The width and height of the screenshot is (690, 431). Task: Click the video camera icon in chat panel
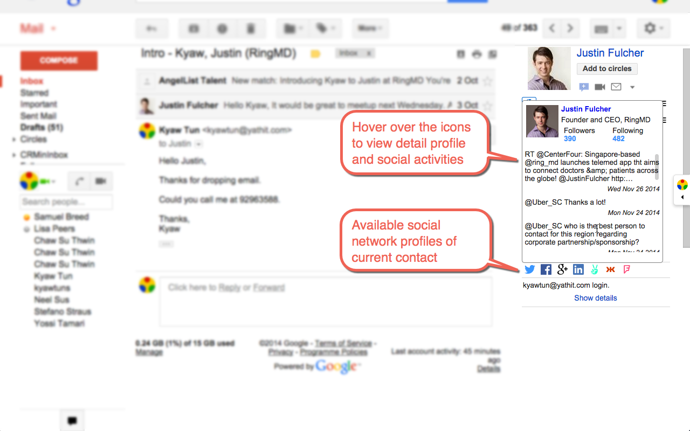tap(100, 182)
